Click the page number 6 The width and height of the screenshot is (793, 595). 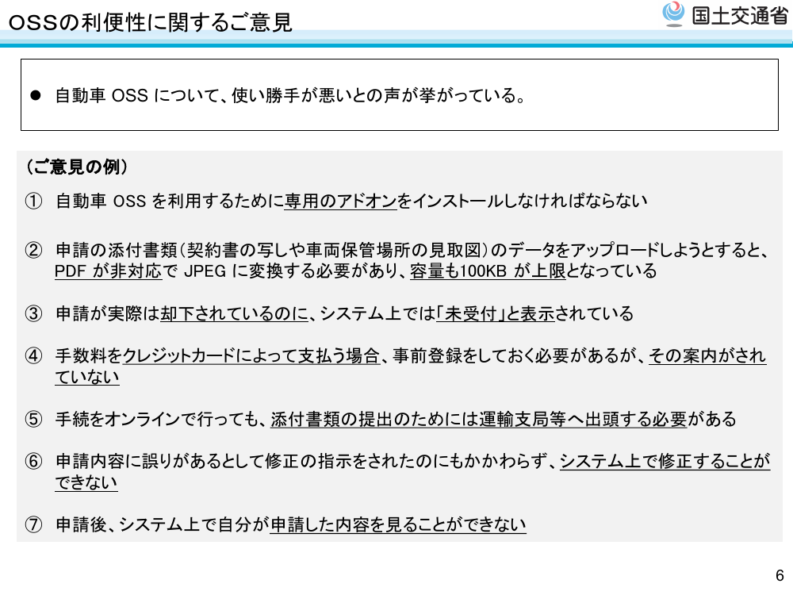pyautogui.click(x=780, y=575)
